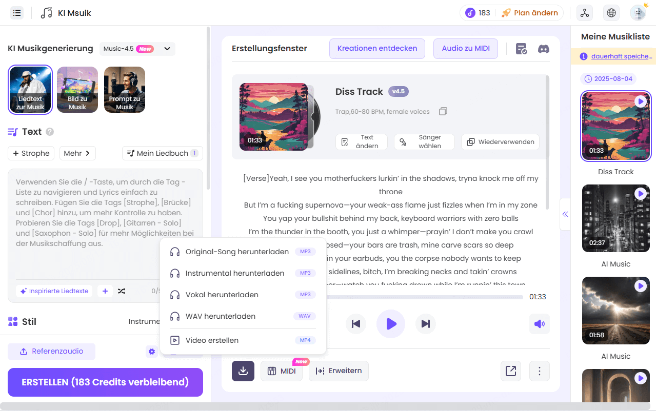Open the Discord community icon
This screenshot has height=411, width=656.
[543, 49]
